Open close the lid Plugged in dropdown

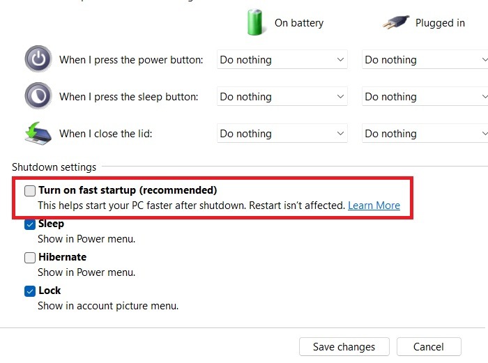point(425,134)
